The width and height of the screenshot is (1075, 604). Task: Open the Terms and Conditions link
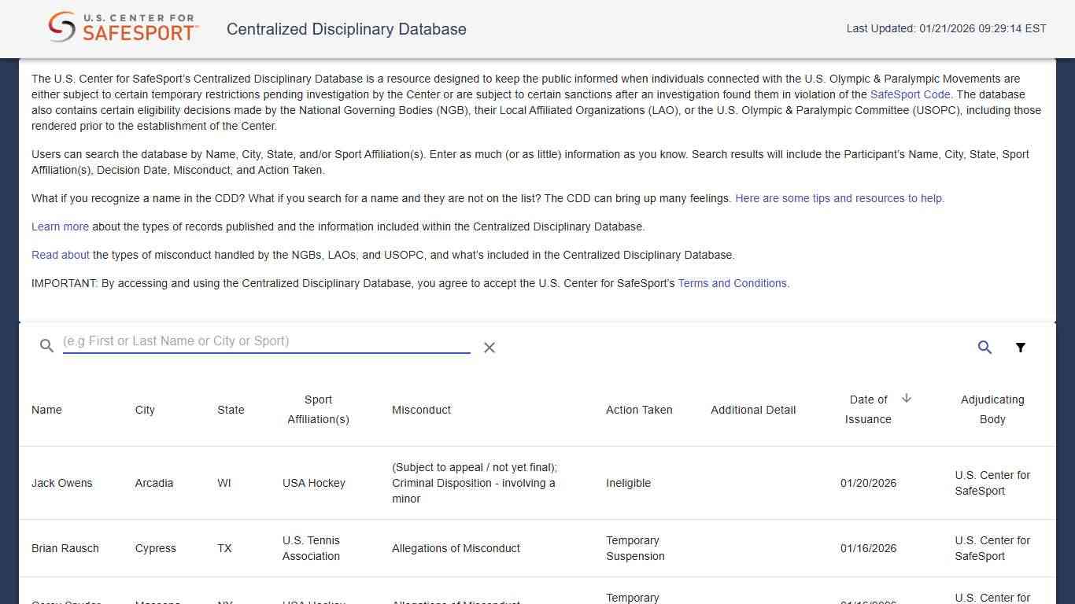[x=732, y=283]
